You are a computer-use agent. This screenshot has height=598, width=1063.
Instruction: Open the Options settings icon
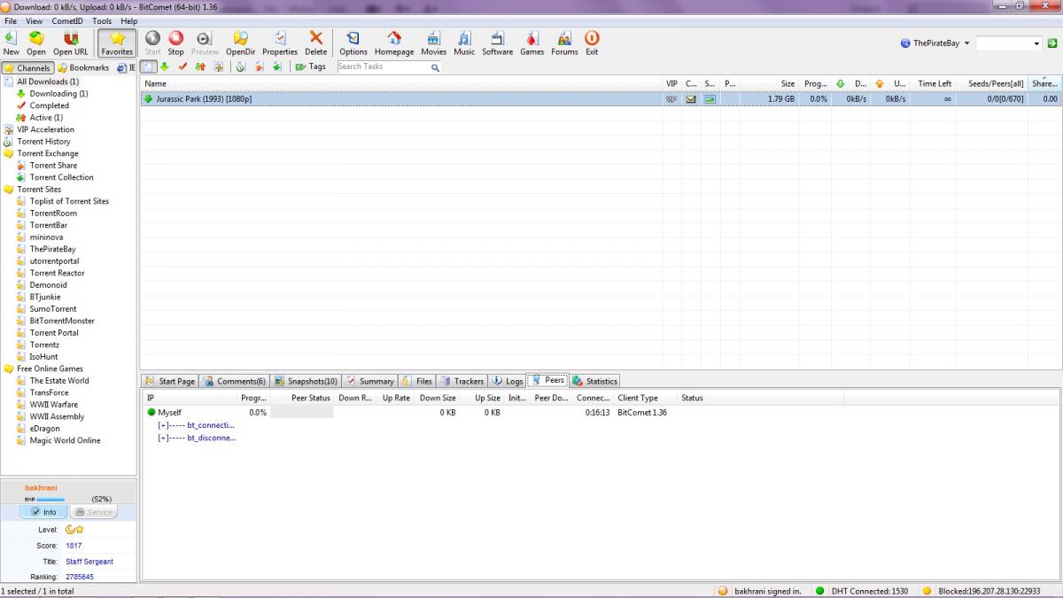pos(353,43)
